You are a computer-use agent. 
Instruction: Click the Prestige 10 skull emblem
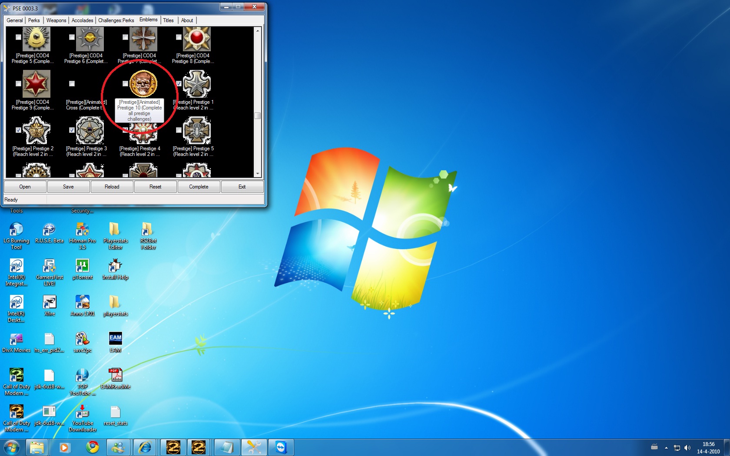(143, 84)
